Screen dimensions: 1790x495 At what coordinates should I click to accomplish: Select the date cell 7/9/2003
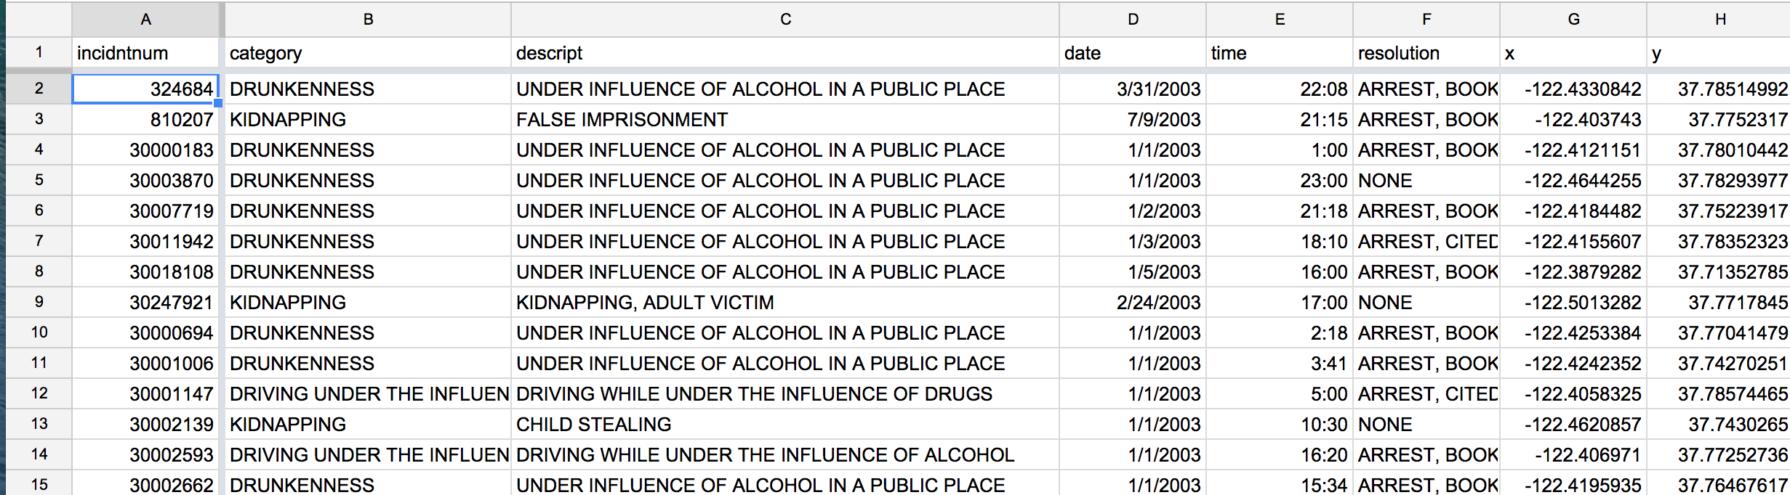[x=1133, y=119]
